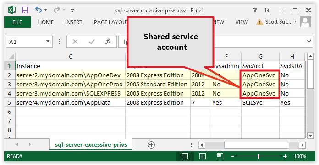Select the Sysadmin Yes cell in row 5
Screen dimensions: 319x165
point(226,102)
